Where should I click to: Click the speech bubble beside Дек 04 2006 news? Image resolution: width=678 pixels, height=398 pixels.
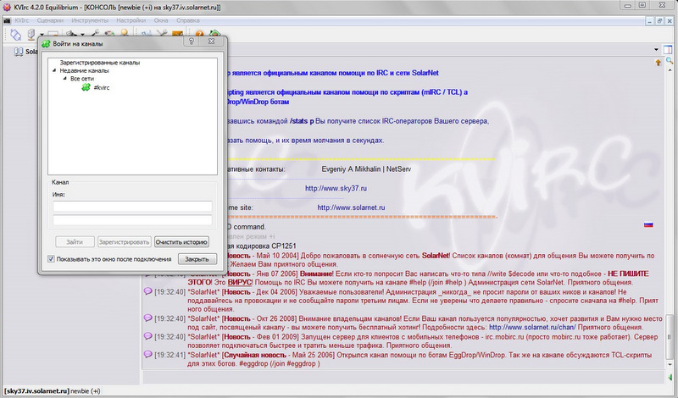pyautogui.click(x=147, y=291)
